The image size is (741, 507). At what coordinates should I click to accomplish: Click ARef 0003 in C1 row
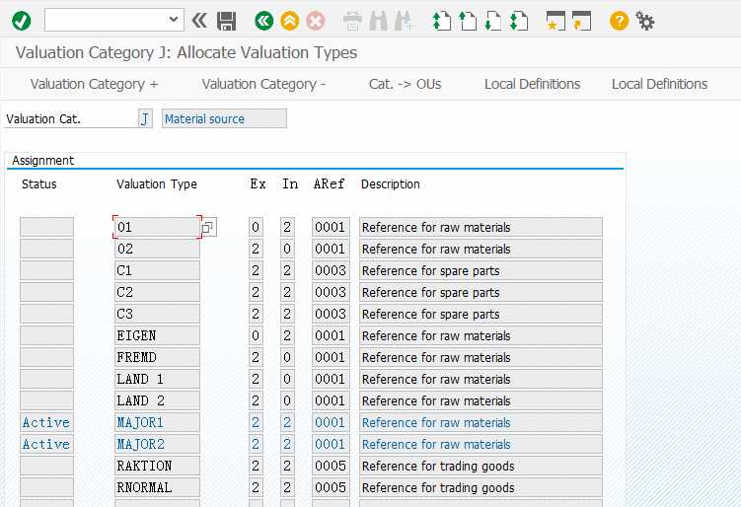click(x=331, y=270)
